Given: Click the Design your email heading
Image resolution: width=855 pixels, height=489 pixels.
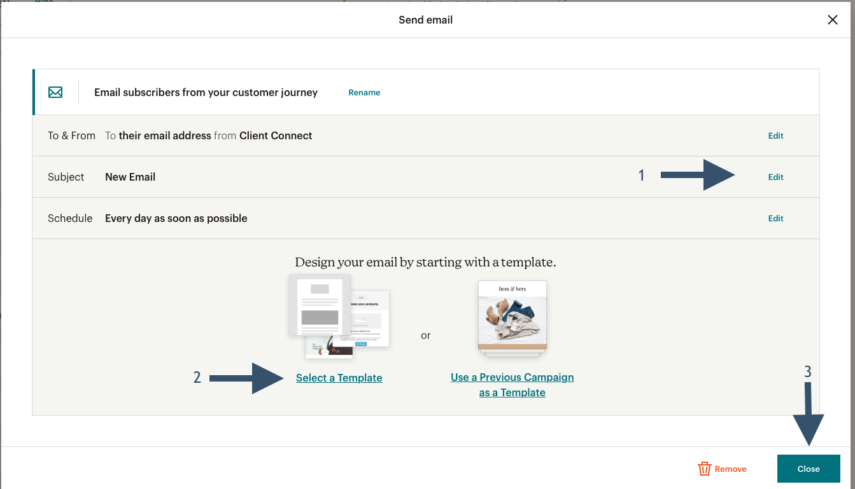Looking at the screenshot, I should tap(425, 262).
